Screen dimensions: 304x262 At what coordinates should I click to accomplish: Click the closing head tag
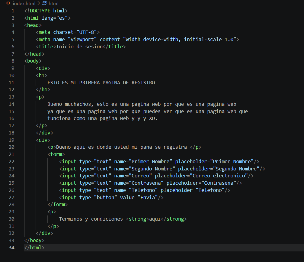click(34, 54)
